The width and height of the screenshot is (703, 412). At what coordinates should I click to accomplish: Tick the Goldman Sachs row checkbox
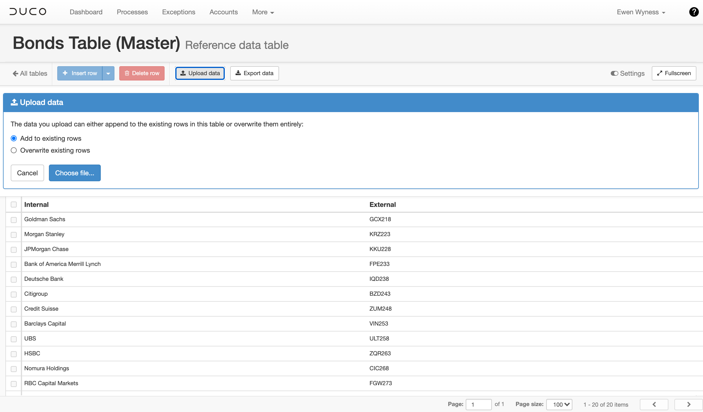coord(14,220)
